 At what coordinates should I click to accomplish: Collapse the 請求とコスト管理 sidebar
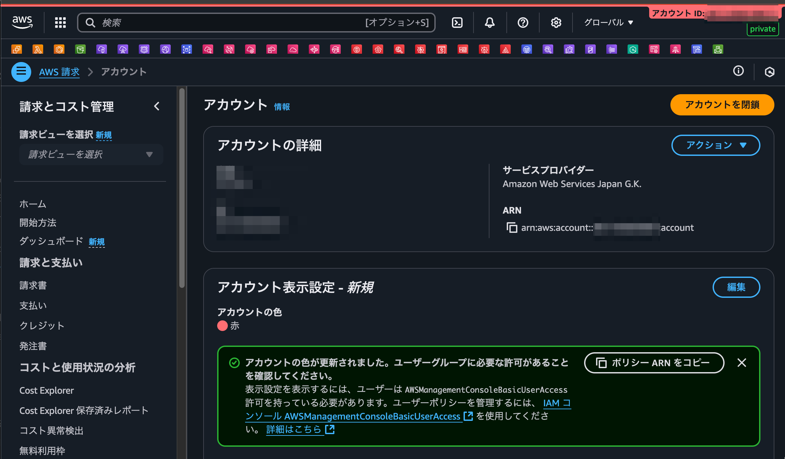click(x=157, y=106)
